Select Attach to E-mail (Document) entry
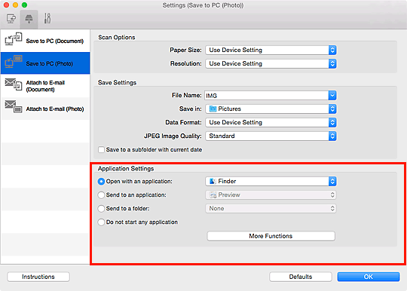Screen dimensions: 407x291 45,86
